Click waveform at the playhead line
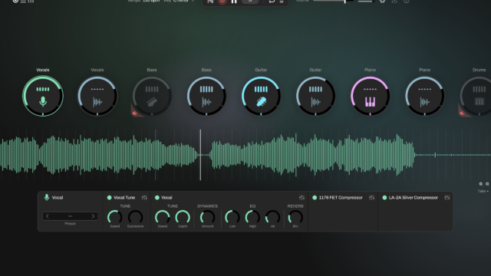The width and height of the screenshot is (491, 276). (x=201, y=155)
